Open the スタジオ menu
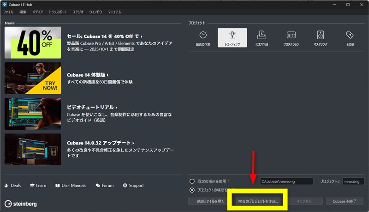This screenshot has height=212, width=369. (78, 12)
